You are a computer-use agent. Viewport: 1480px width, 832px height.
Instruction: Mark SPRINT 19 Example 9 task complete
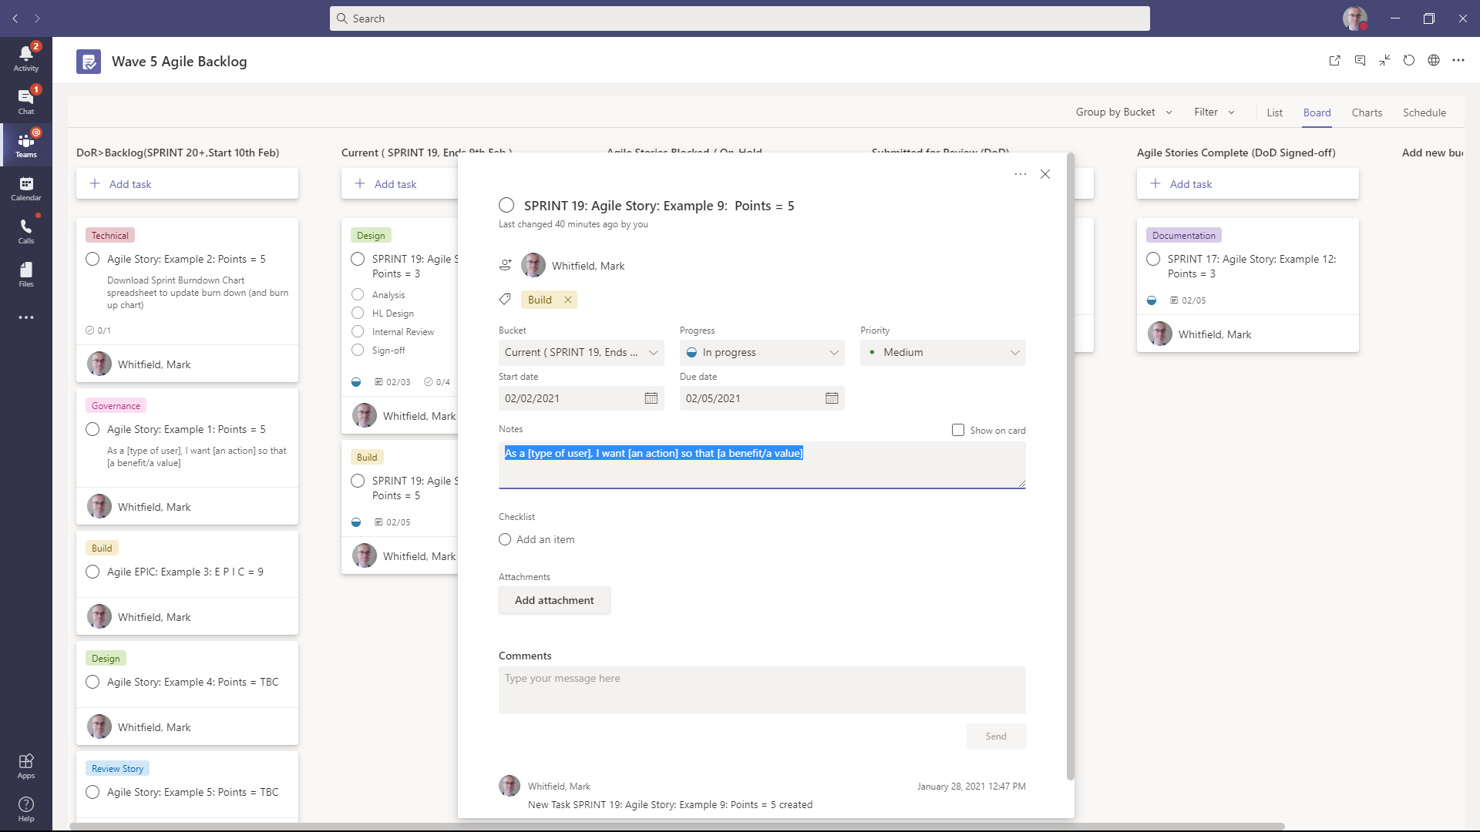click(x=506, y=205)
